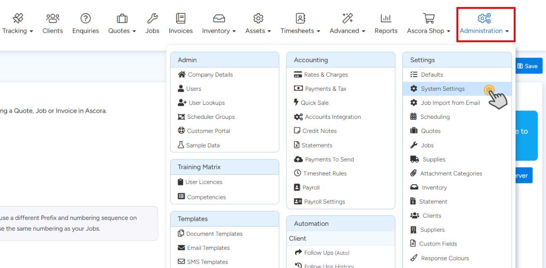Choose Accounts Integration menu item
This screenshot has height=268, width=546.
click(x=333, y=117)
